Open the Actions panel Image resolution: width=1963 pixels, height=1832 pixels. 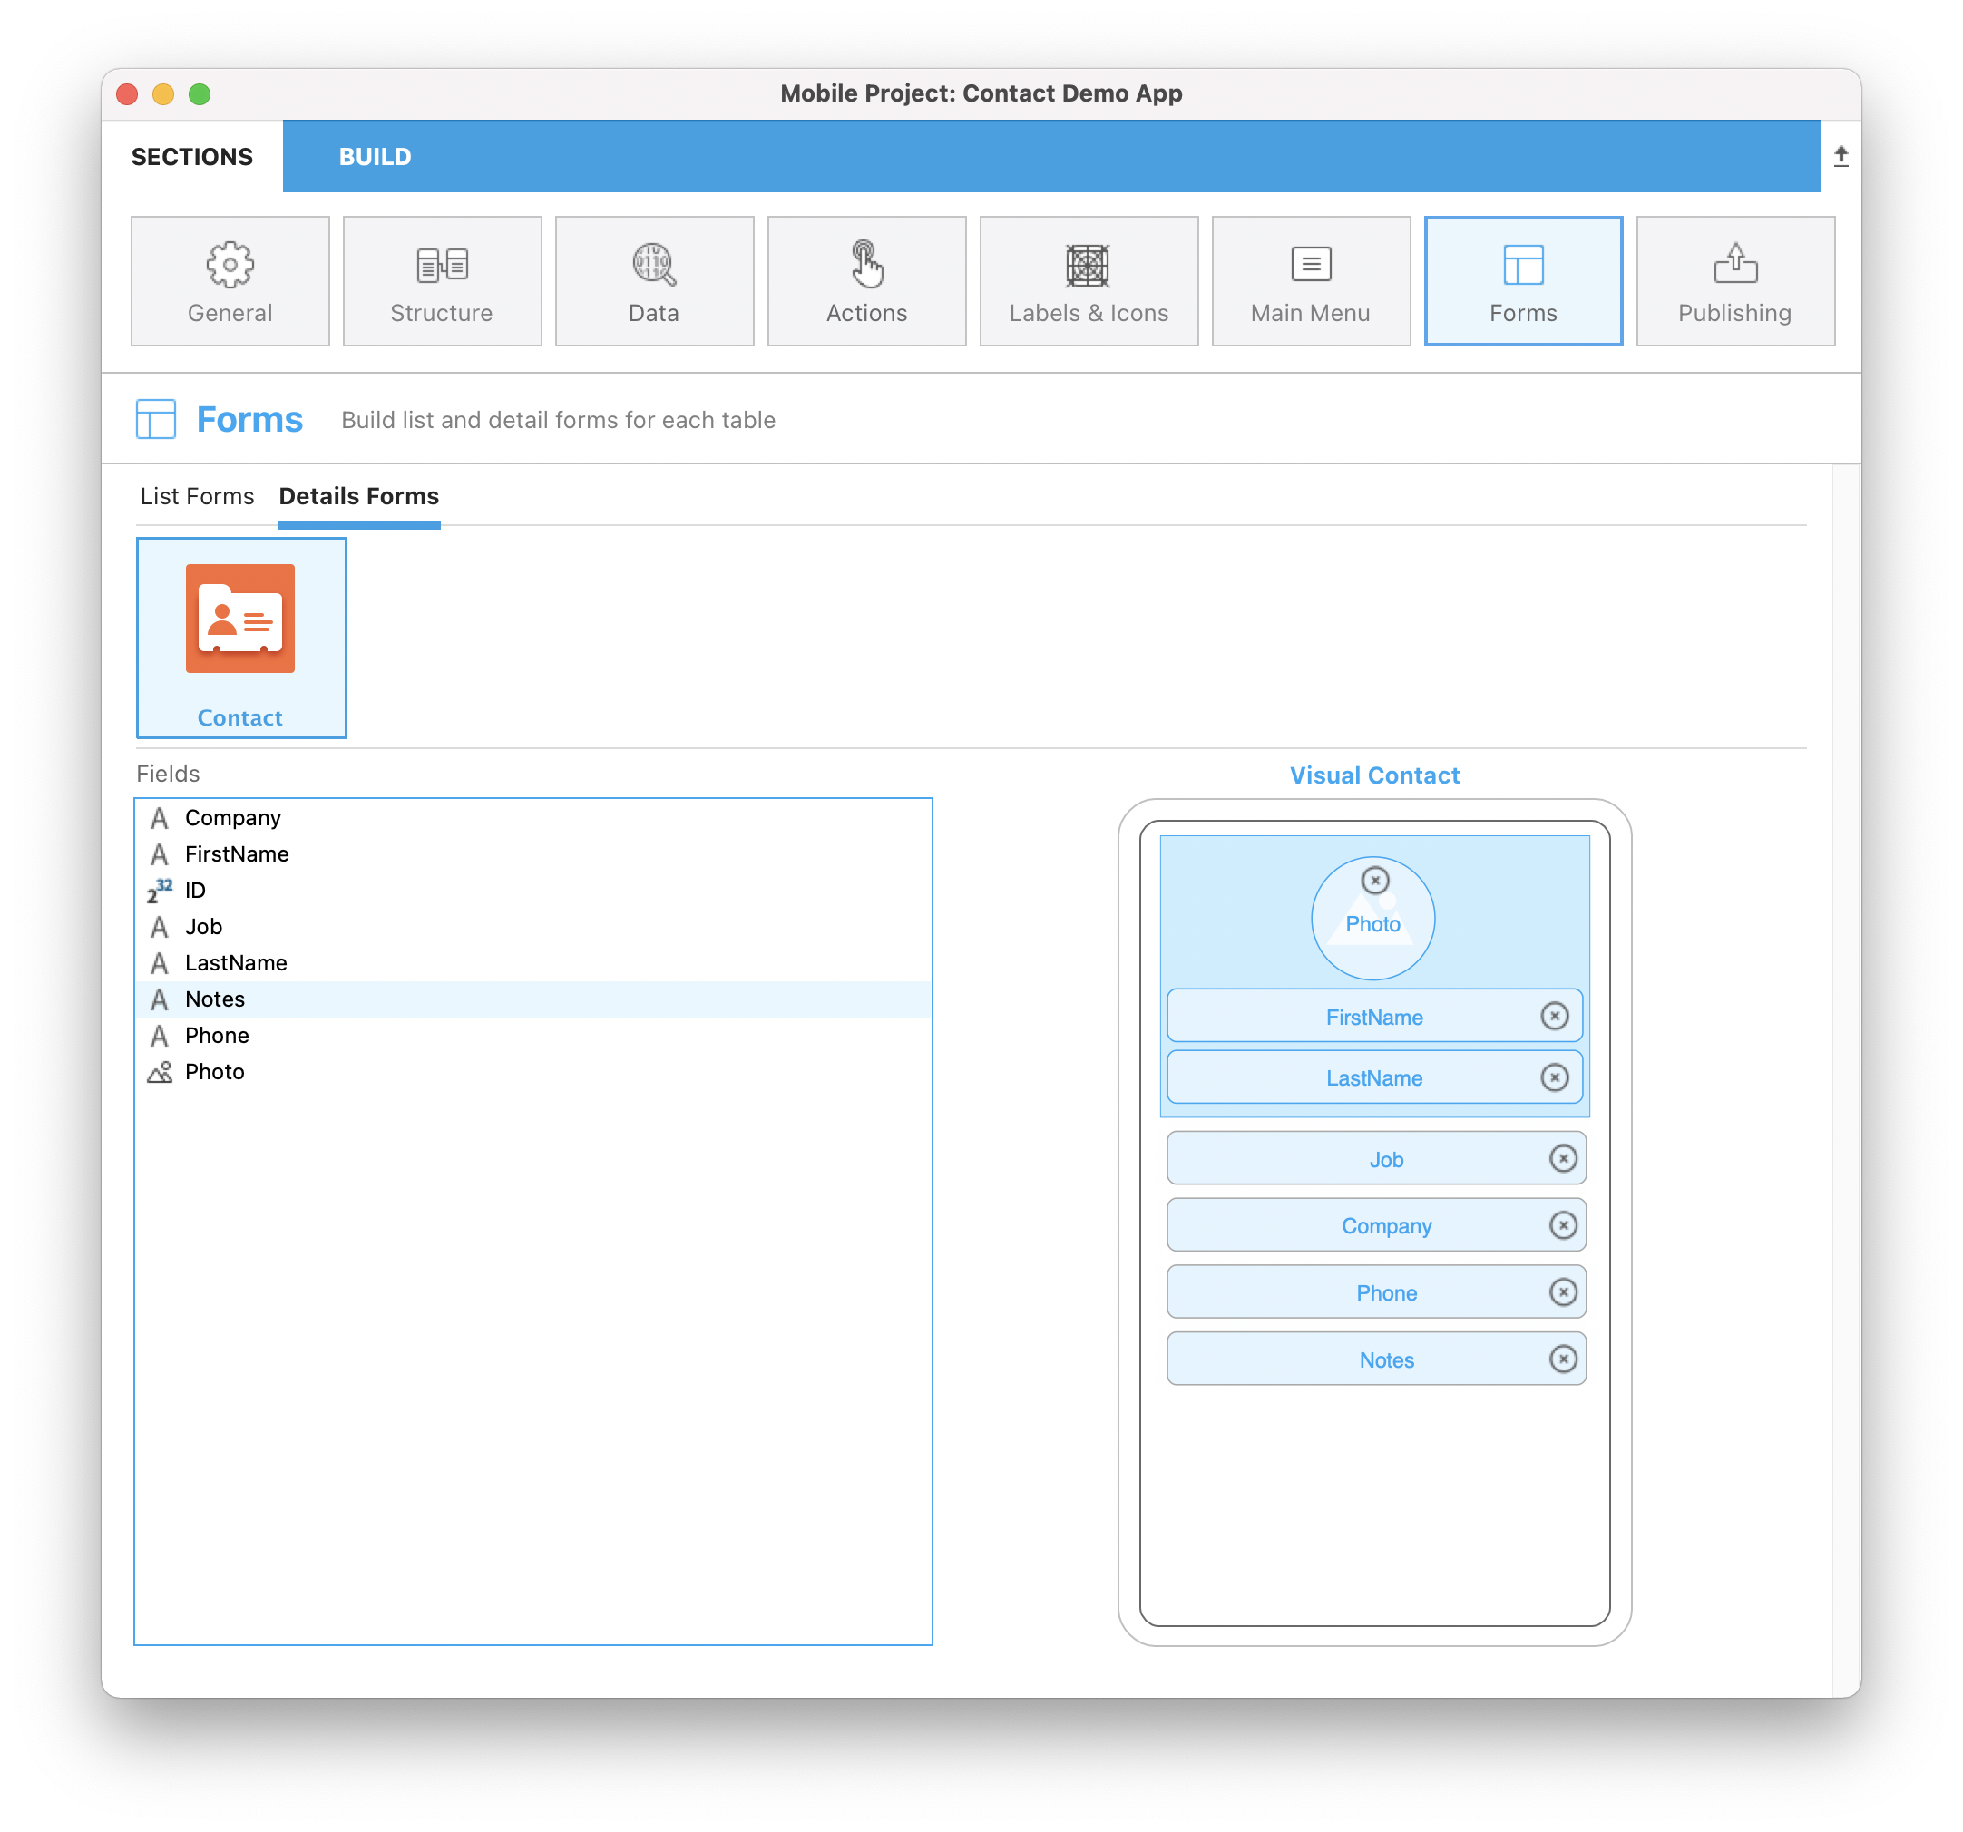[x=866, y=279]
